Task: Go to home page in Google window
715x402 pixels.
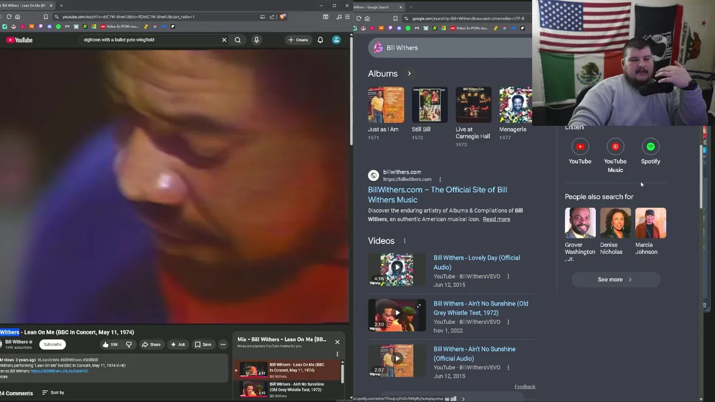Action: (367, 18)
